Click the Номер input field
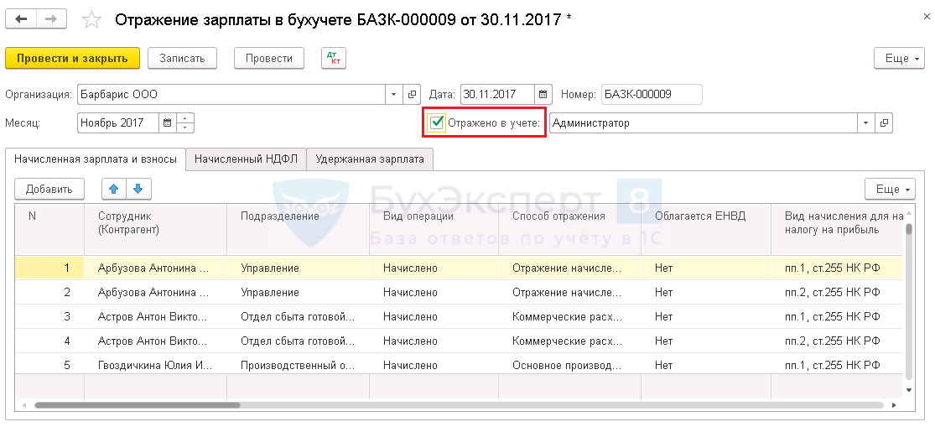 click(651, 95)
